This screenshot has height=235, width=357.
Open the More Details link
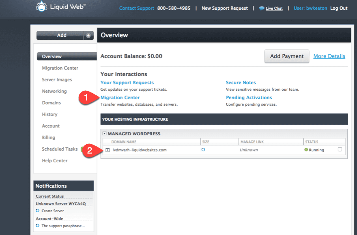(x=329, y=56)
